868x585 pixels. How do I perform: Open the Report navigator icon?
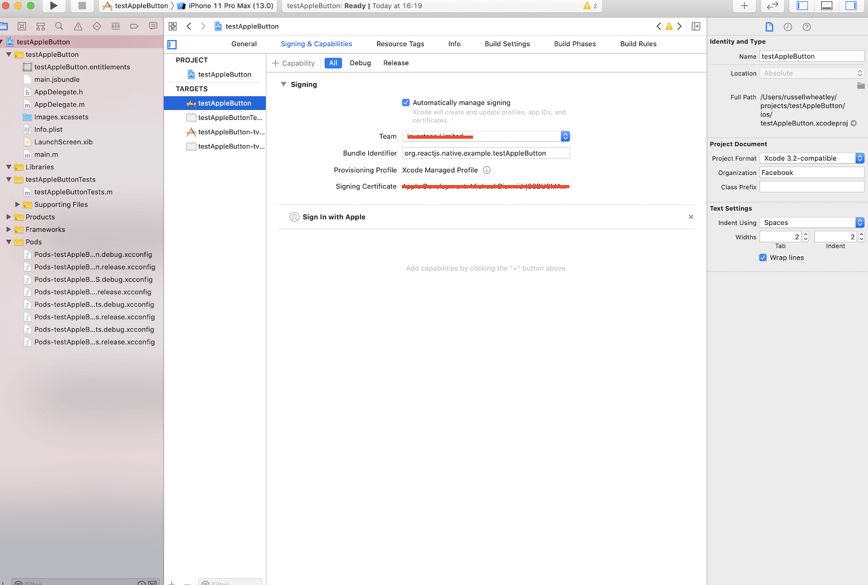[153, 26]
